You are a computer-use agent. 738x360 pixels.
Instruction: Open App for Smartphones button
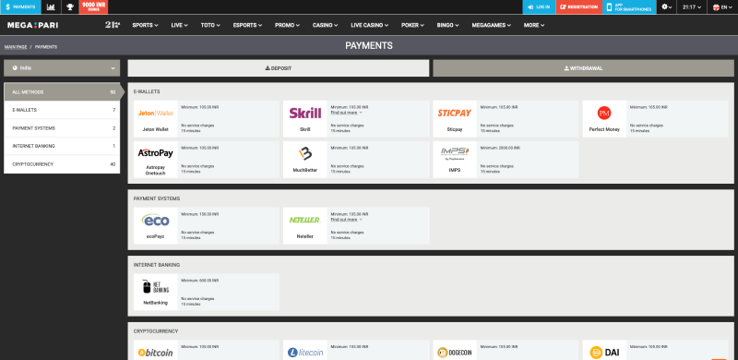(x=629, y=7)
